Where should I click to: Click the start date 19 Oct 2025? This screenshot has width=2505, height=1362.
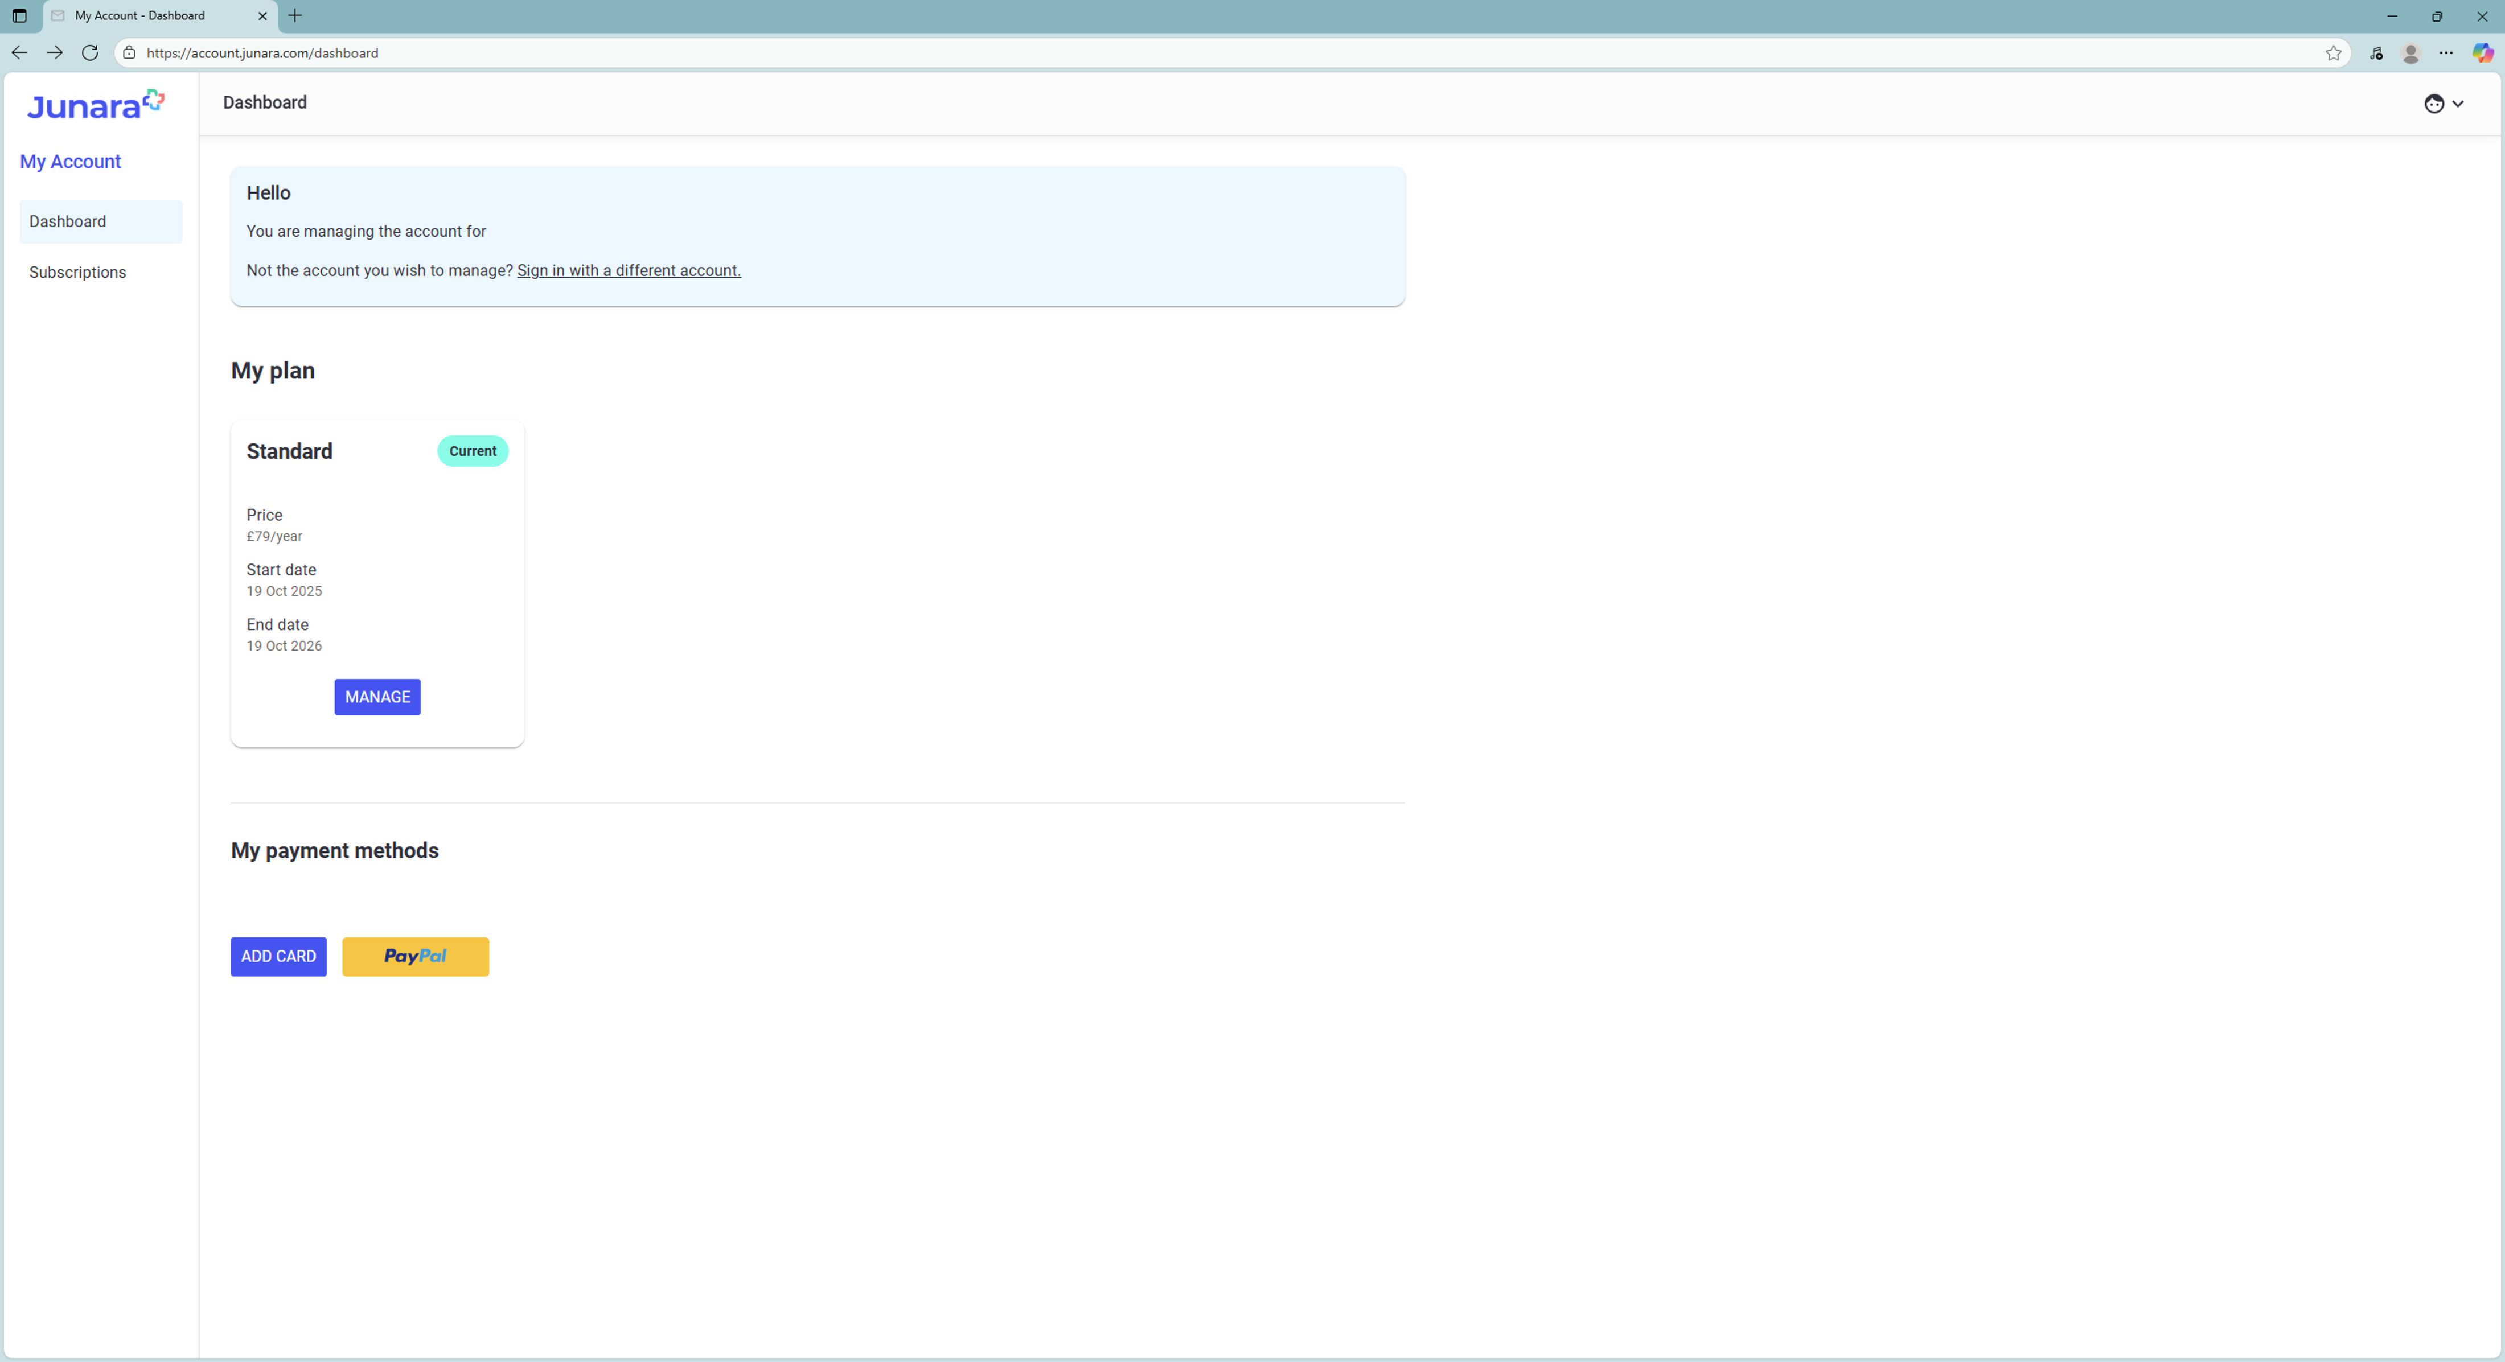coord(284,591)
